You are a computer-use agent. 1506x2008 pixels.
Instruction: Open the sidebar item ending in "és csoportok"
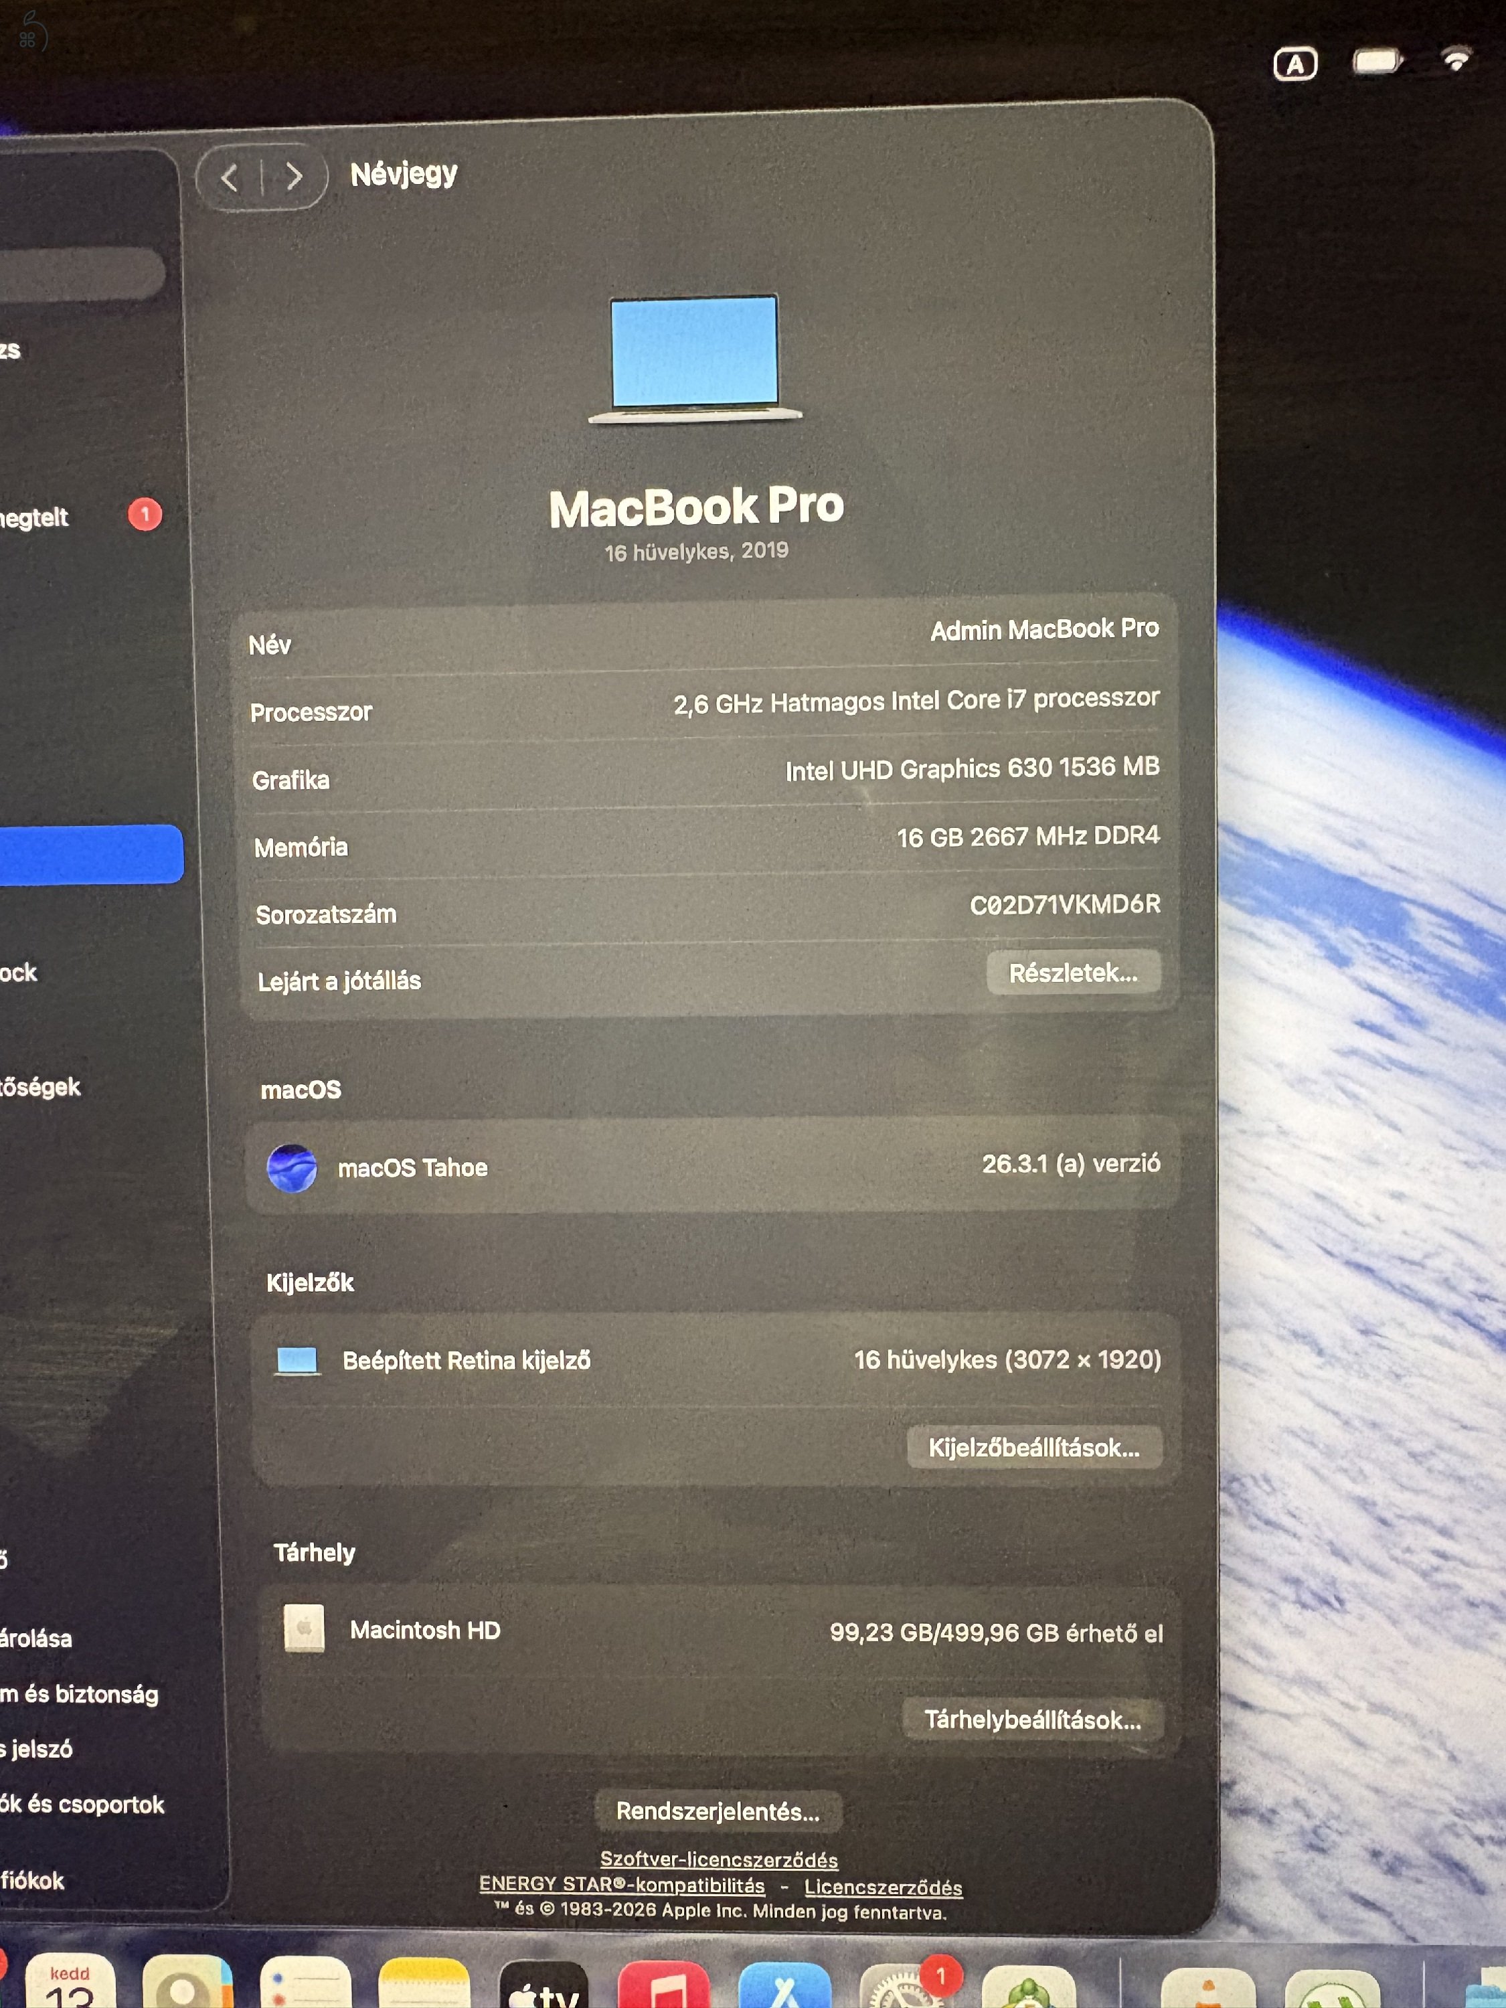pos(82,1804)
